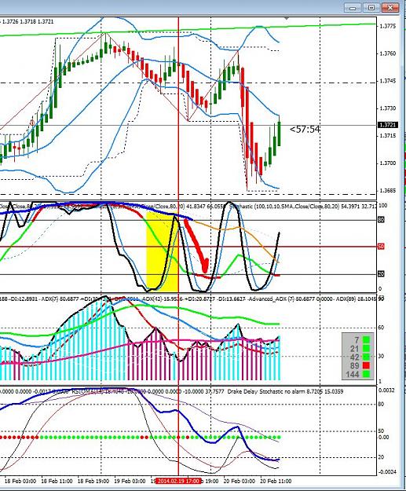The image size is (406, 491).
Task: Click the 1.3775 price scale label
Action: (387, 26)
